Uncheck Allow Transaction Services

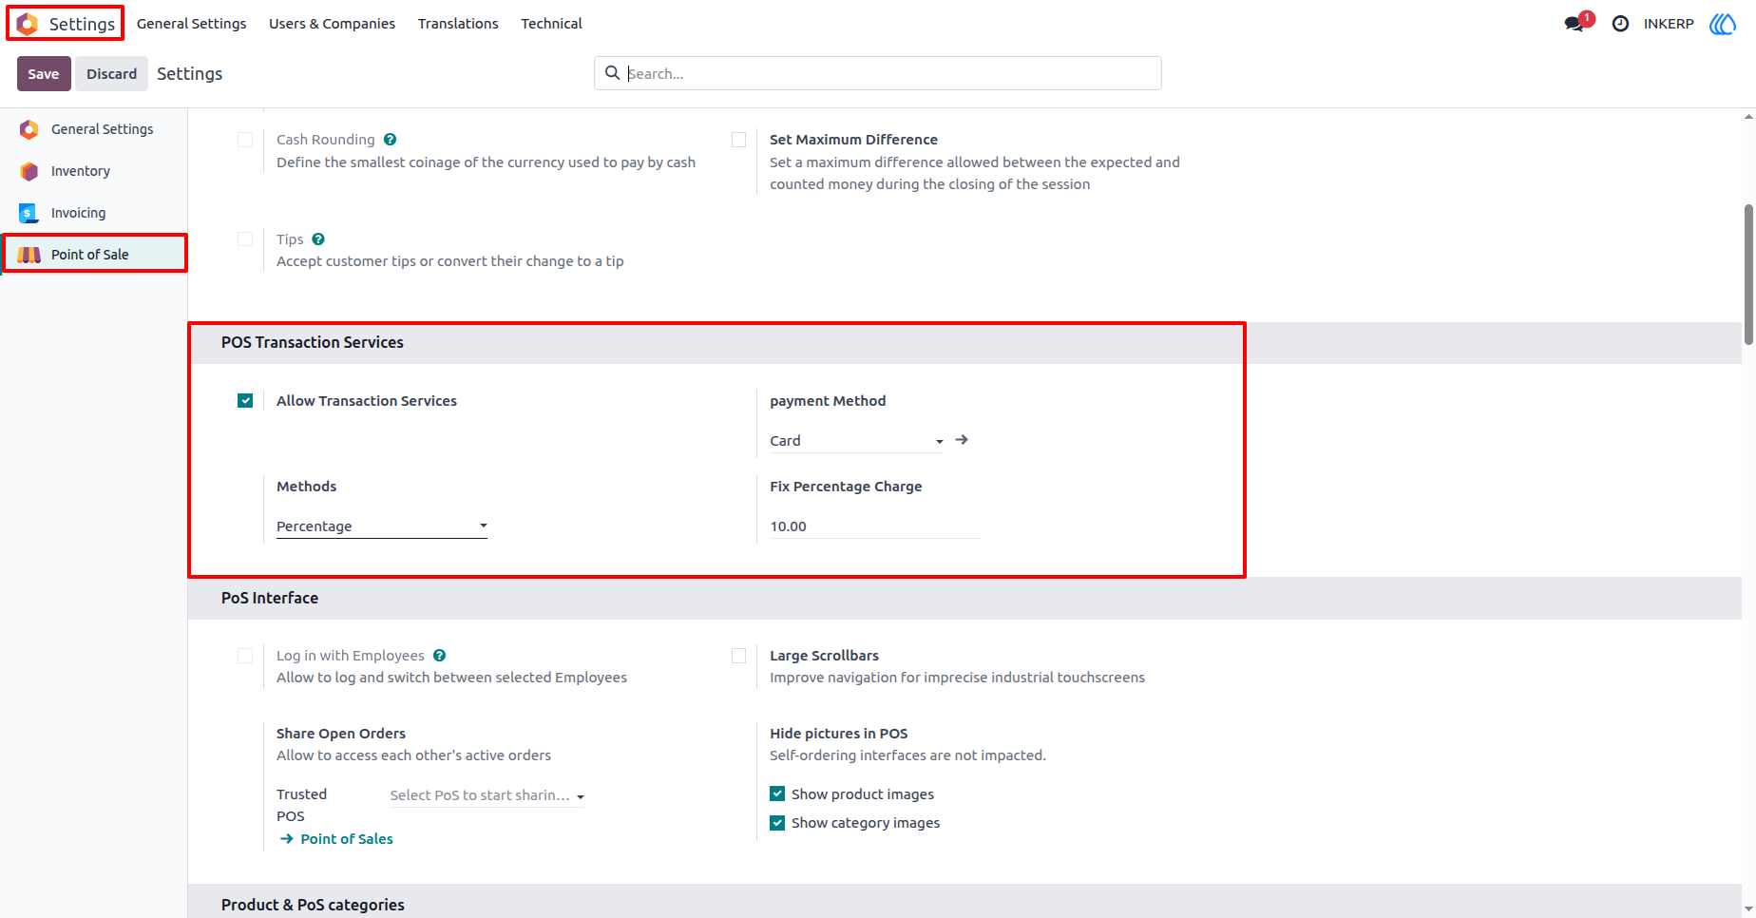245,401
